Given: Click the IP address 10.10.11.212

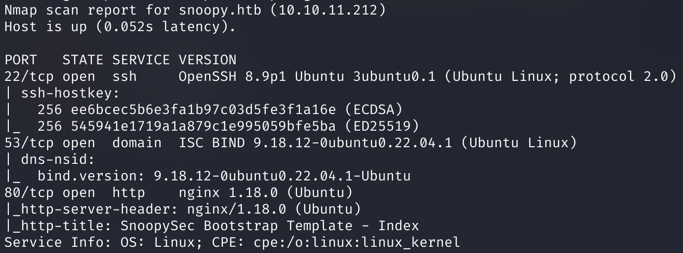Looking at the screenshot, I should tap(327, 10).
